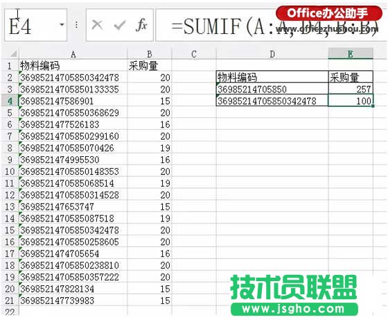Screen dimensions: 388x320
Task: Select column C header
Action: [x=194, y=54]
